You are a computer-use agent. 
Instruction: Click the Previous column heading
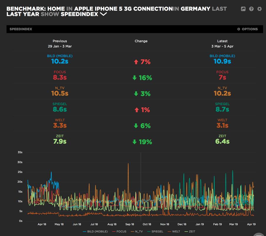(60, 41)
